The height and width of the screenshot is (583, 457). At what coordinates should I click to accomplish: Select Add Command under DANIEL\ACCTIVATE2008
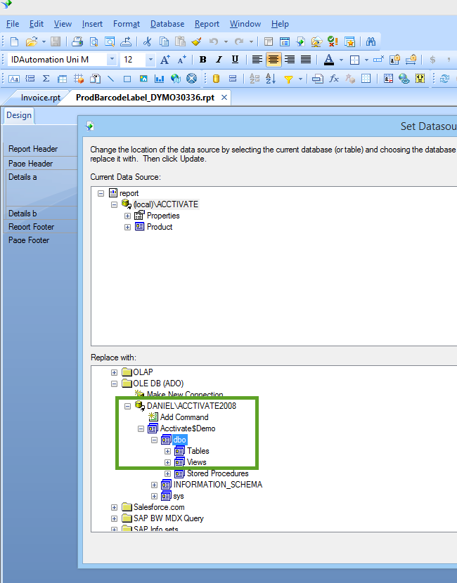(x=184, y=417)
